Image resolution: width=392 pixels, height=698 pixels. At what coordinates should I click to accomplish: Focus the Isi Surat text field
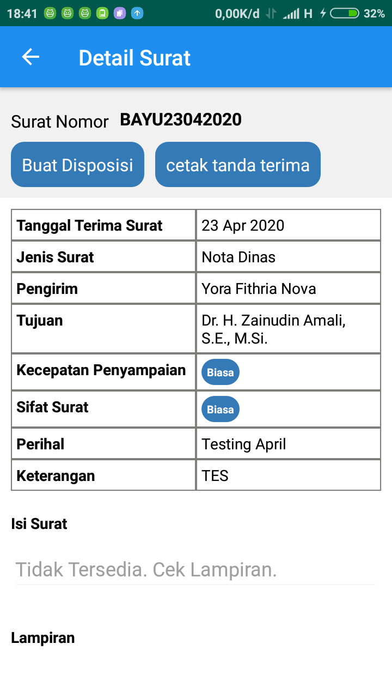pyautogui.click(x=196, y=570)
